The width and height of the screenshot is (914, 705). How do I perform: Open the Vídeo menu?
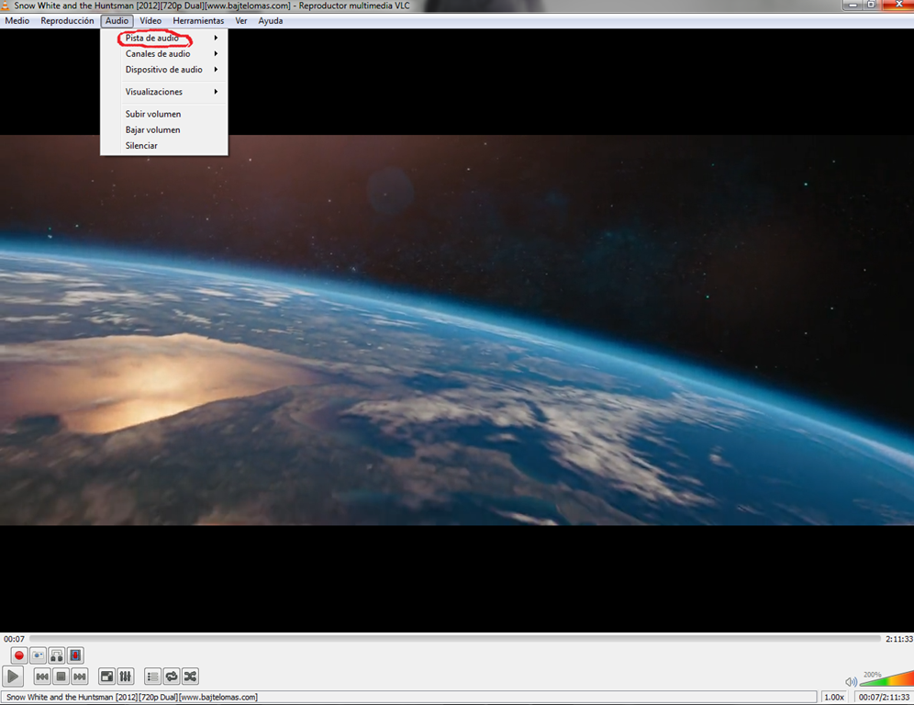150,21
